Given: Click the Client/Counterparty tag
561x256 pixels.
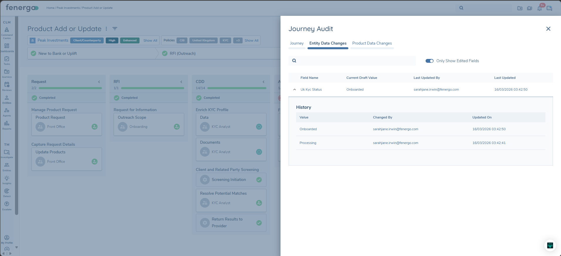Looking at the screenshot, I should (87, 40).
